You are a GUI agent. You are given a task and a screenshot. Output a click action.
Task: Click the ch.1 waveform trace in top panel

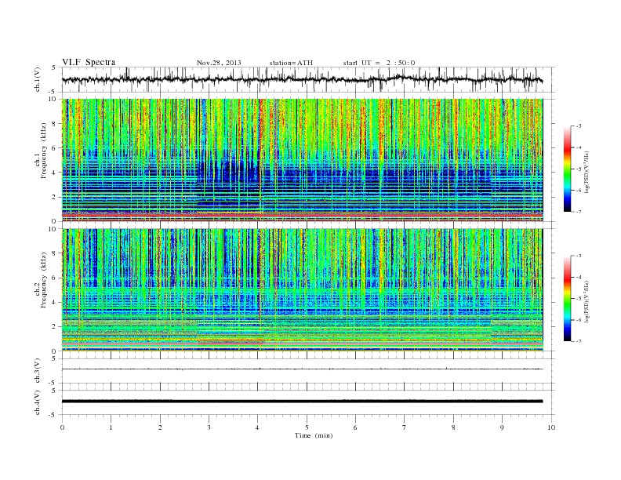pos(302,79)
